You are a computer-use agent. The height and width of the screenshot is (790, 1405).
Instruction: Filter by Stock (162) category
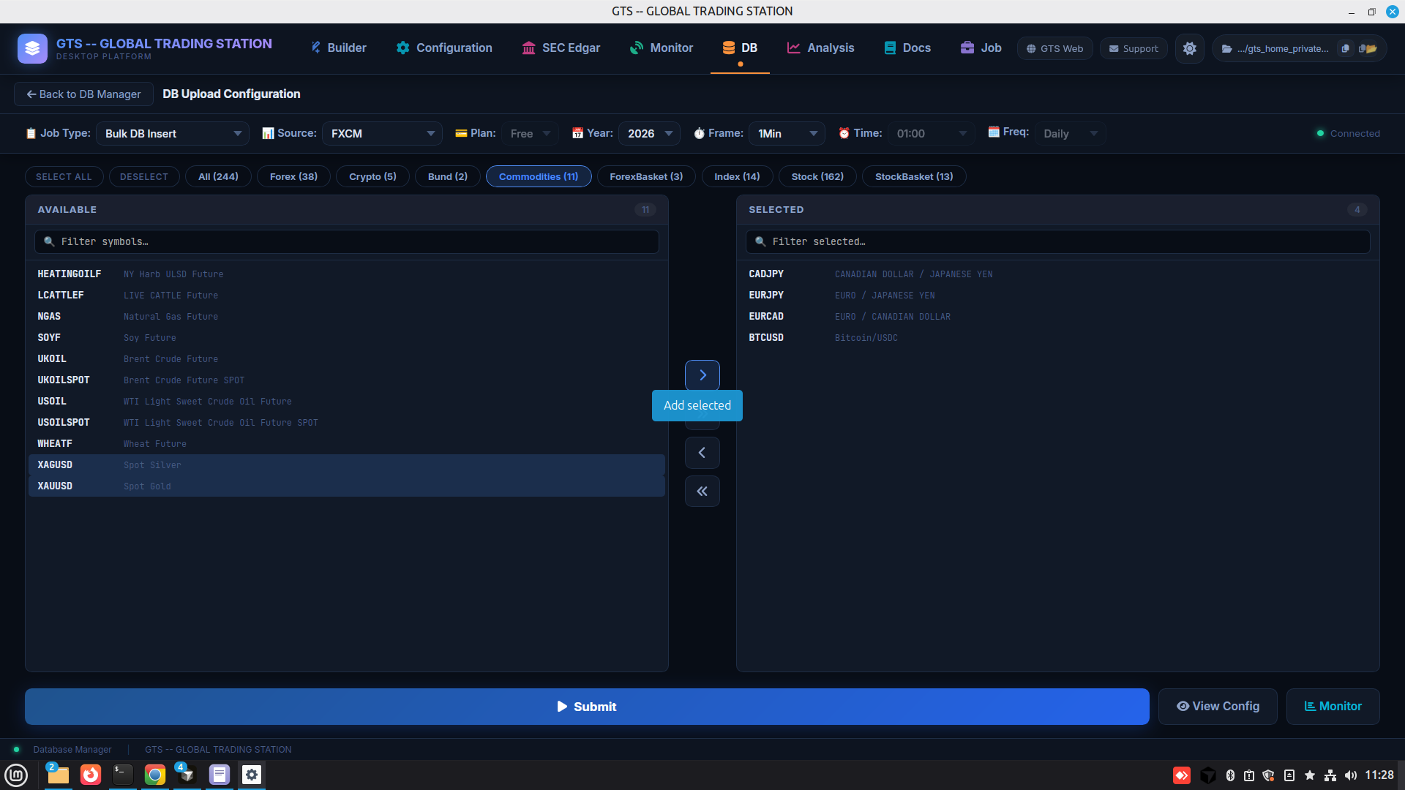click(x=817, y=176)
